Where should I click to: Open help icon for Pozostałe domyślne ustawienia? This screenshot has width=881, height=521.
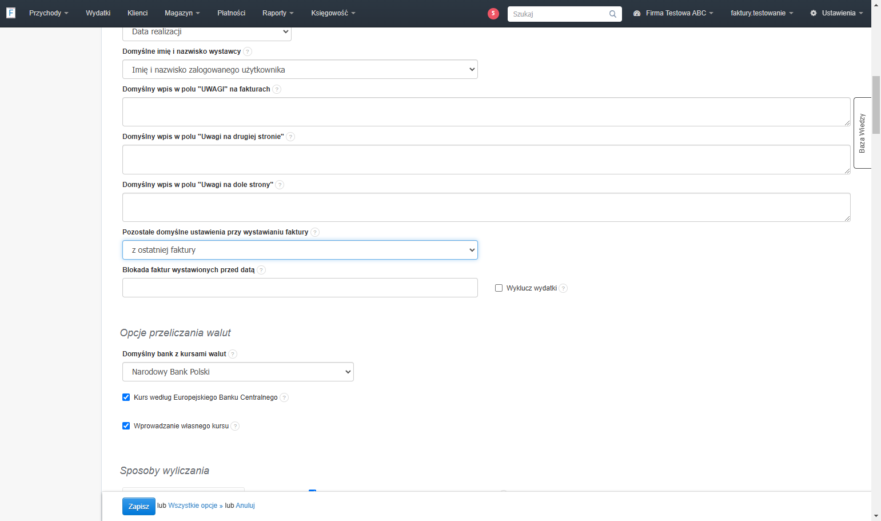click(315, 232)
